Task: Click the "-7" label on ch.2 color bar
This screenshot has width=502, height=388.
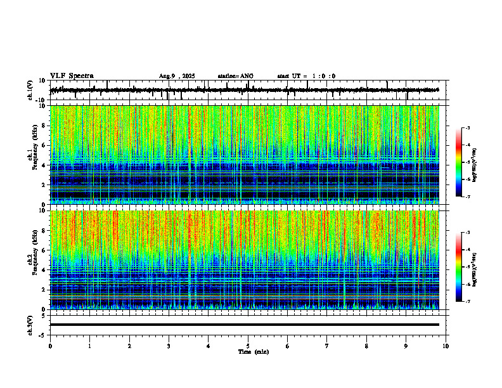Action: (468, 301)
